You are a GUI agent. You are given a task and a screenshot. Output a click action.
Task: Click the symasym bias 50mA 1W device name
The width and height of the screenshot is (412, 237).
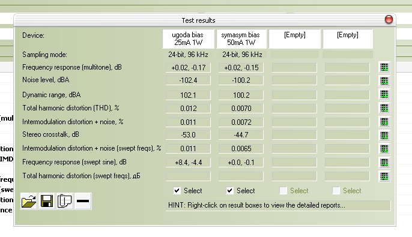[241, 39]
